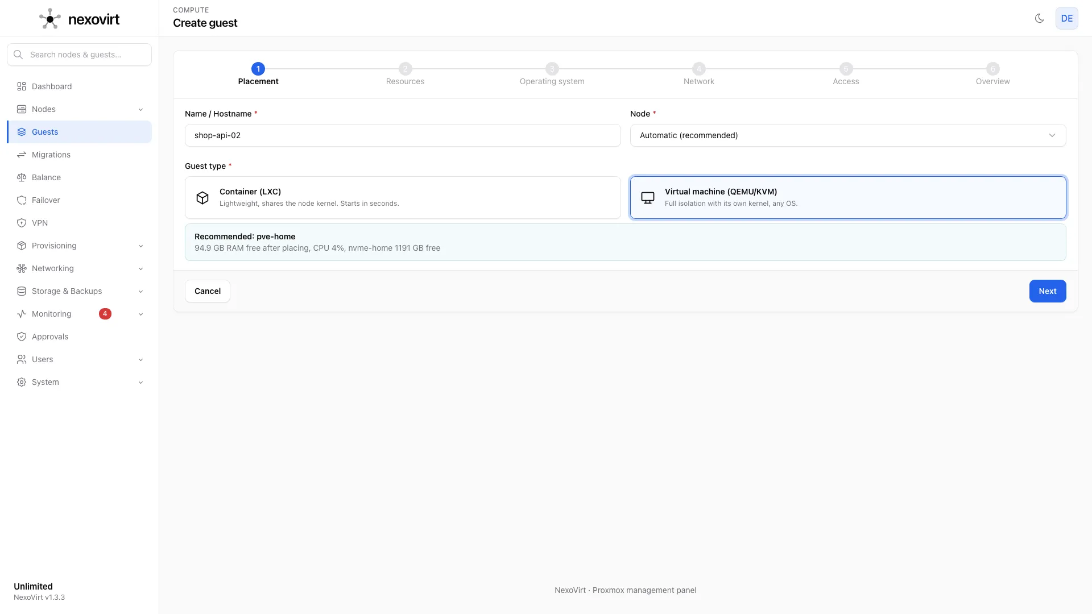Click the Monitoring pulse icon
Screen dimensions: 1092x614
coord(22,314)
